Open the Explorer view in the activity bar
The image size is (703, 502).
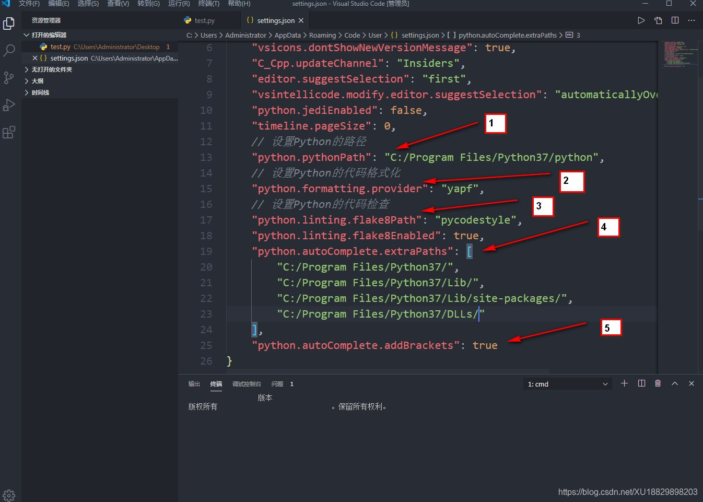tap(9, 23)
